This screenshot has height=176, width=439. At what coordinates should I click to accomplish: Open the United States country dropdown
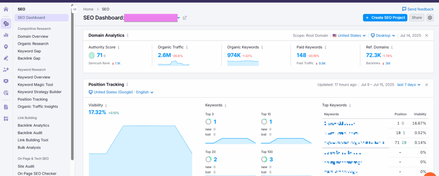(x=349, y=36)
